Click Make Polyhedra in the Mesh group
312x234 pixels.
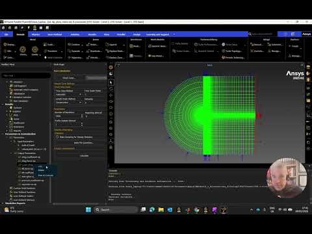[x=53, y=57]
